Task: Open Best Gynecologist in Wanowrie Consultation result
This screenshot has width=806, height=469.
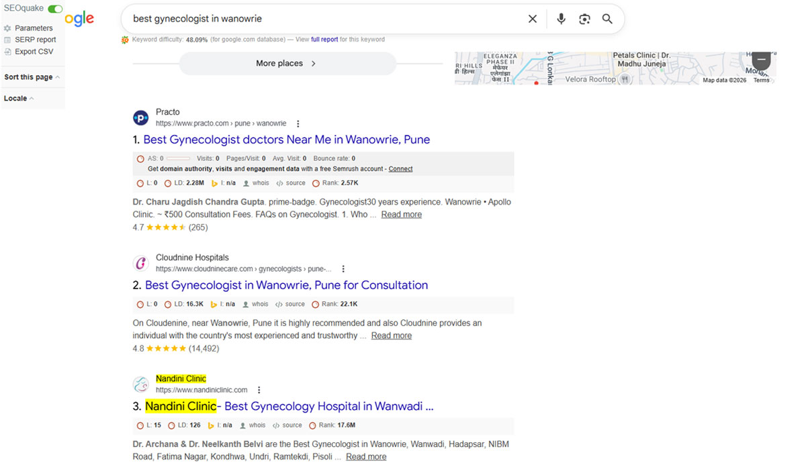Action: [x=286, y=285]
